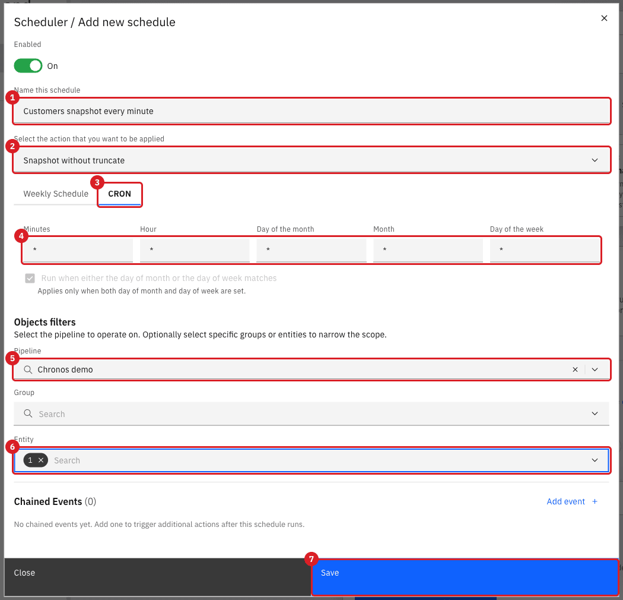Click the Day of the month field
Screen dimensions: 623x600
pyautogui.click(x=311, y=250)
